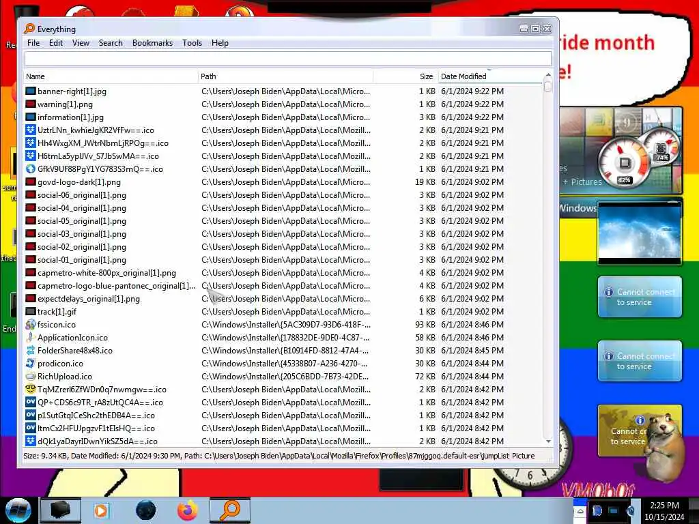This screenshot has height=524, width=699.
Task: Select social-05_original[1].png file name
Action: click(82, 221)
